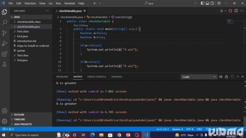The width and height of the screenshot is (246, 138).
Task: Clear the output panel
Action: point(221,77)
